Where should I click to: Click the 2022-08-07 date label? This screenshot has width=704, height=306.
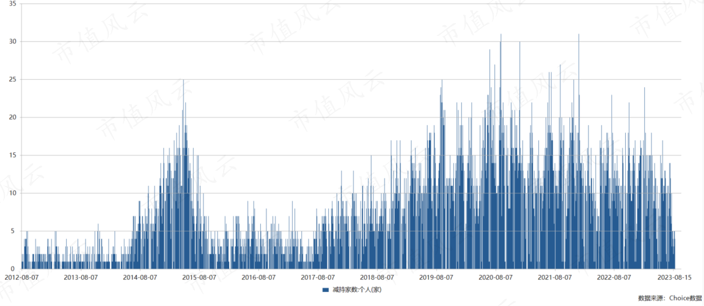614,277
